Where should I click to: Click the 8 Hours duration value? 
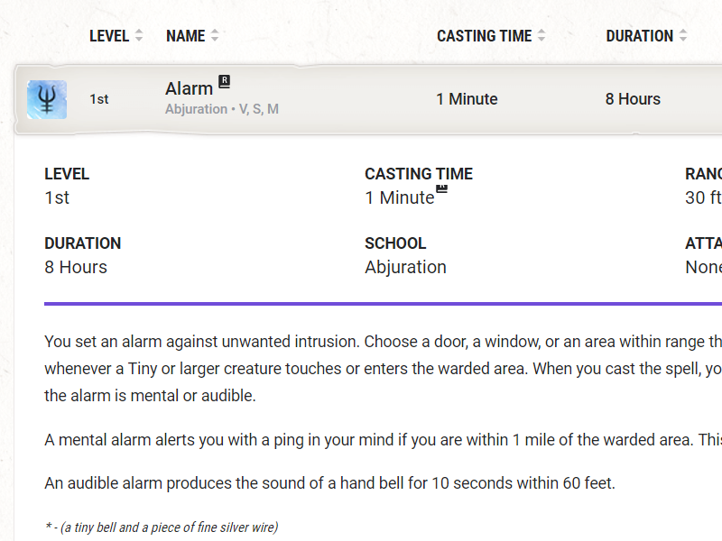(632, 99)
